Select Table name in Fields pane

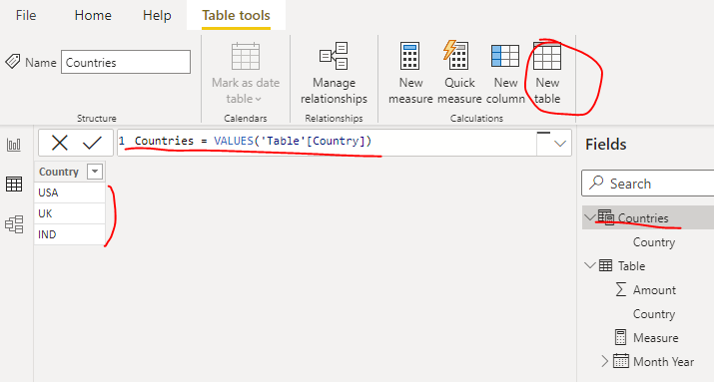click(x=631, y=265)
